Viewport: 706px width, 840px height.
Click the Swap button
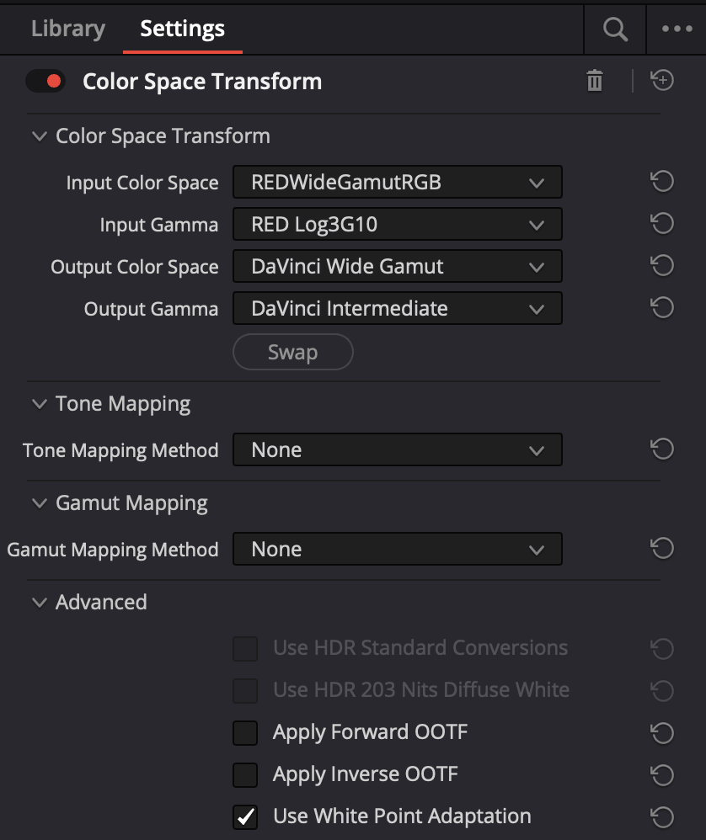[292, 352]
